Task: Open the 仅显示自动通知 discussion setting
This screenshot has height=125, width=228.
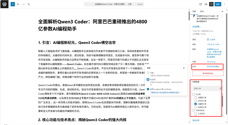Action: pyautogui.click(x=213, y=66)
